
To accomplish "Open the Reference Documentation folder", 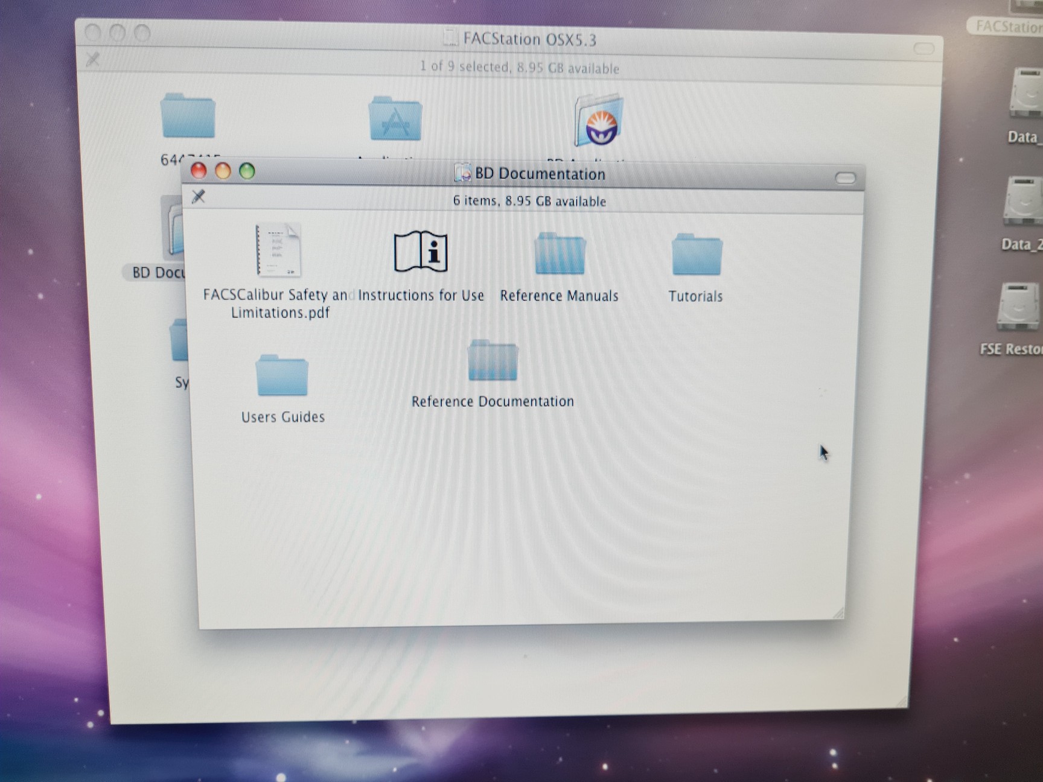I will click(x=492, y=360).
